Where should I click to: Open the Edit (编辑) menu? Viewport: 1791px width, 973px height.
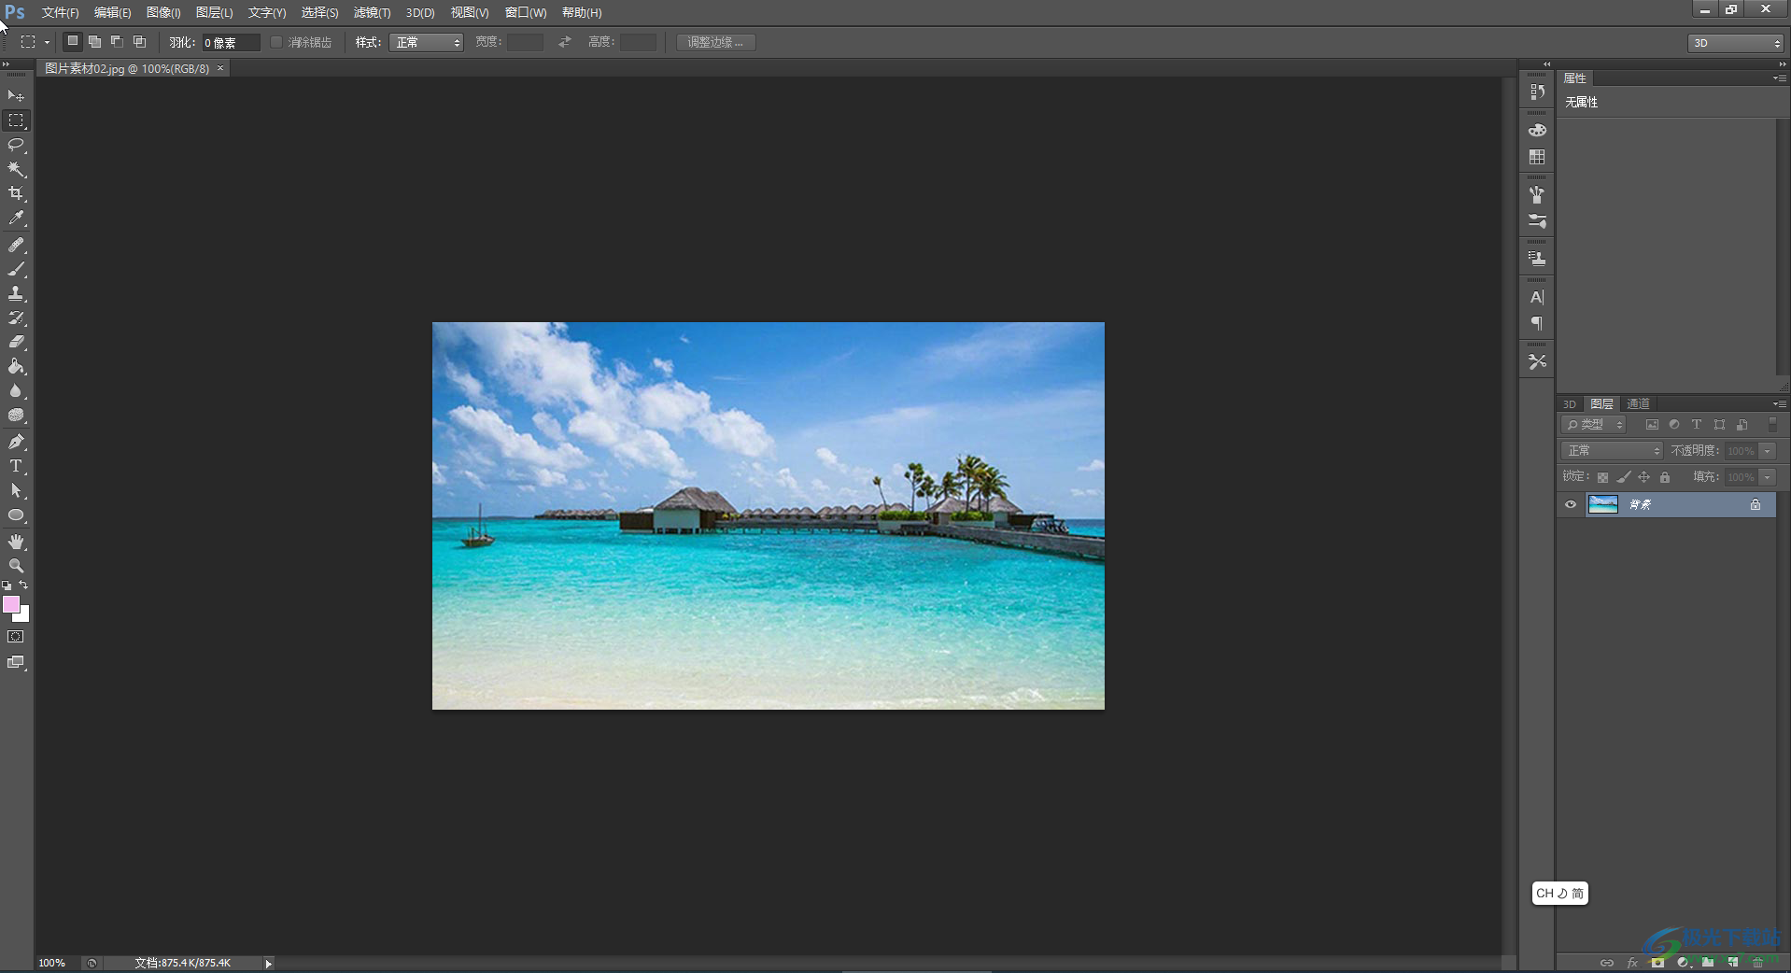[x=112, y=12]
